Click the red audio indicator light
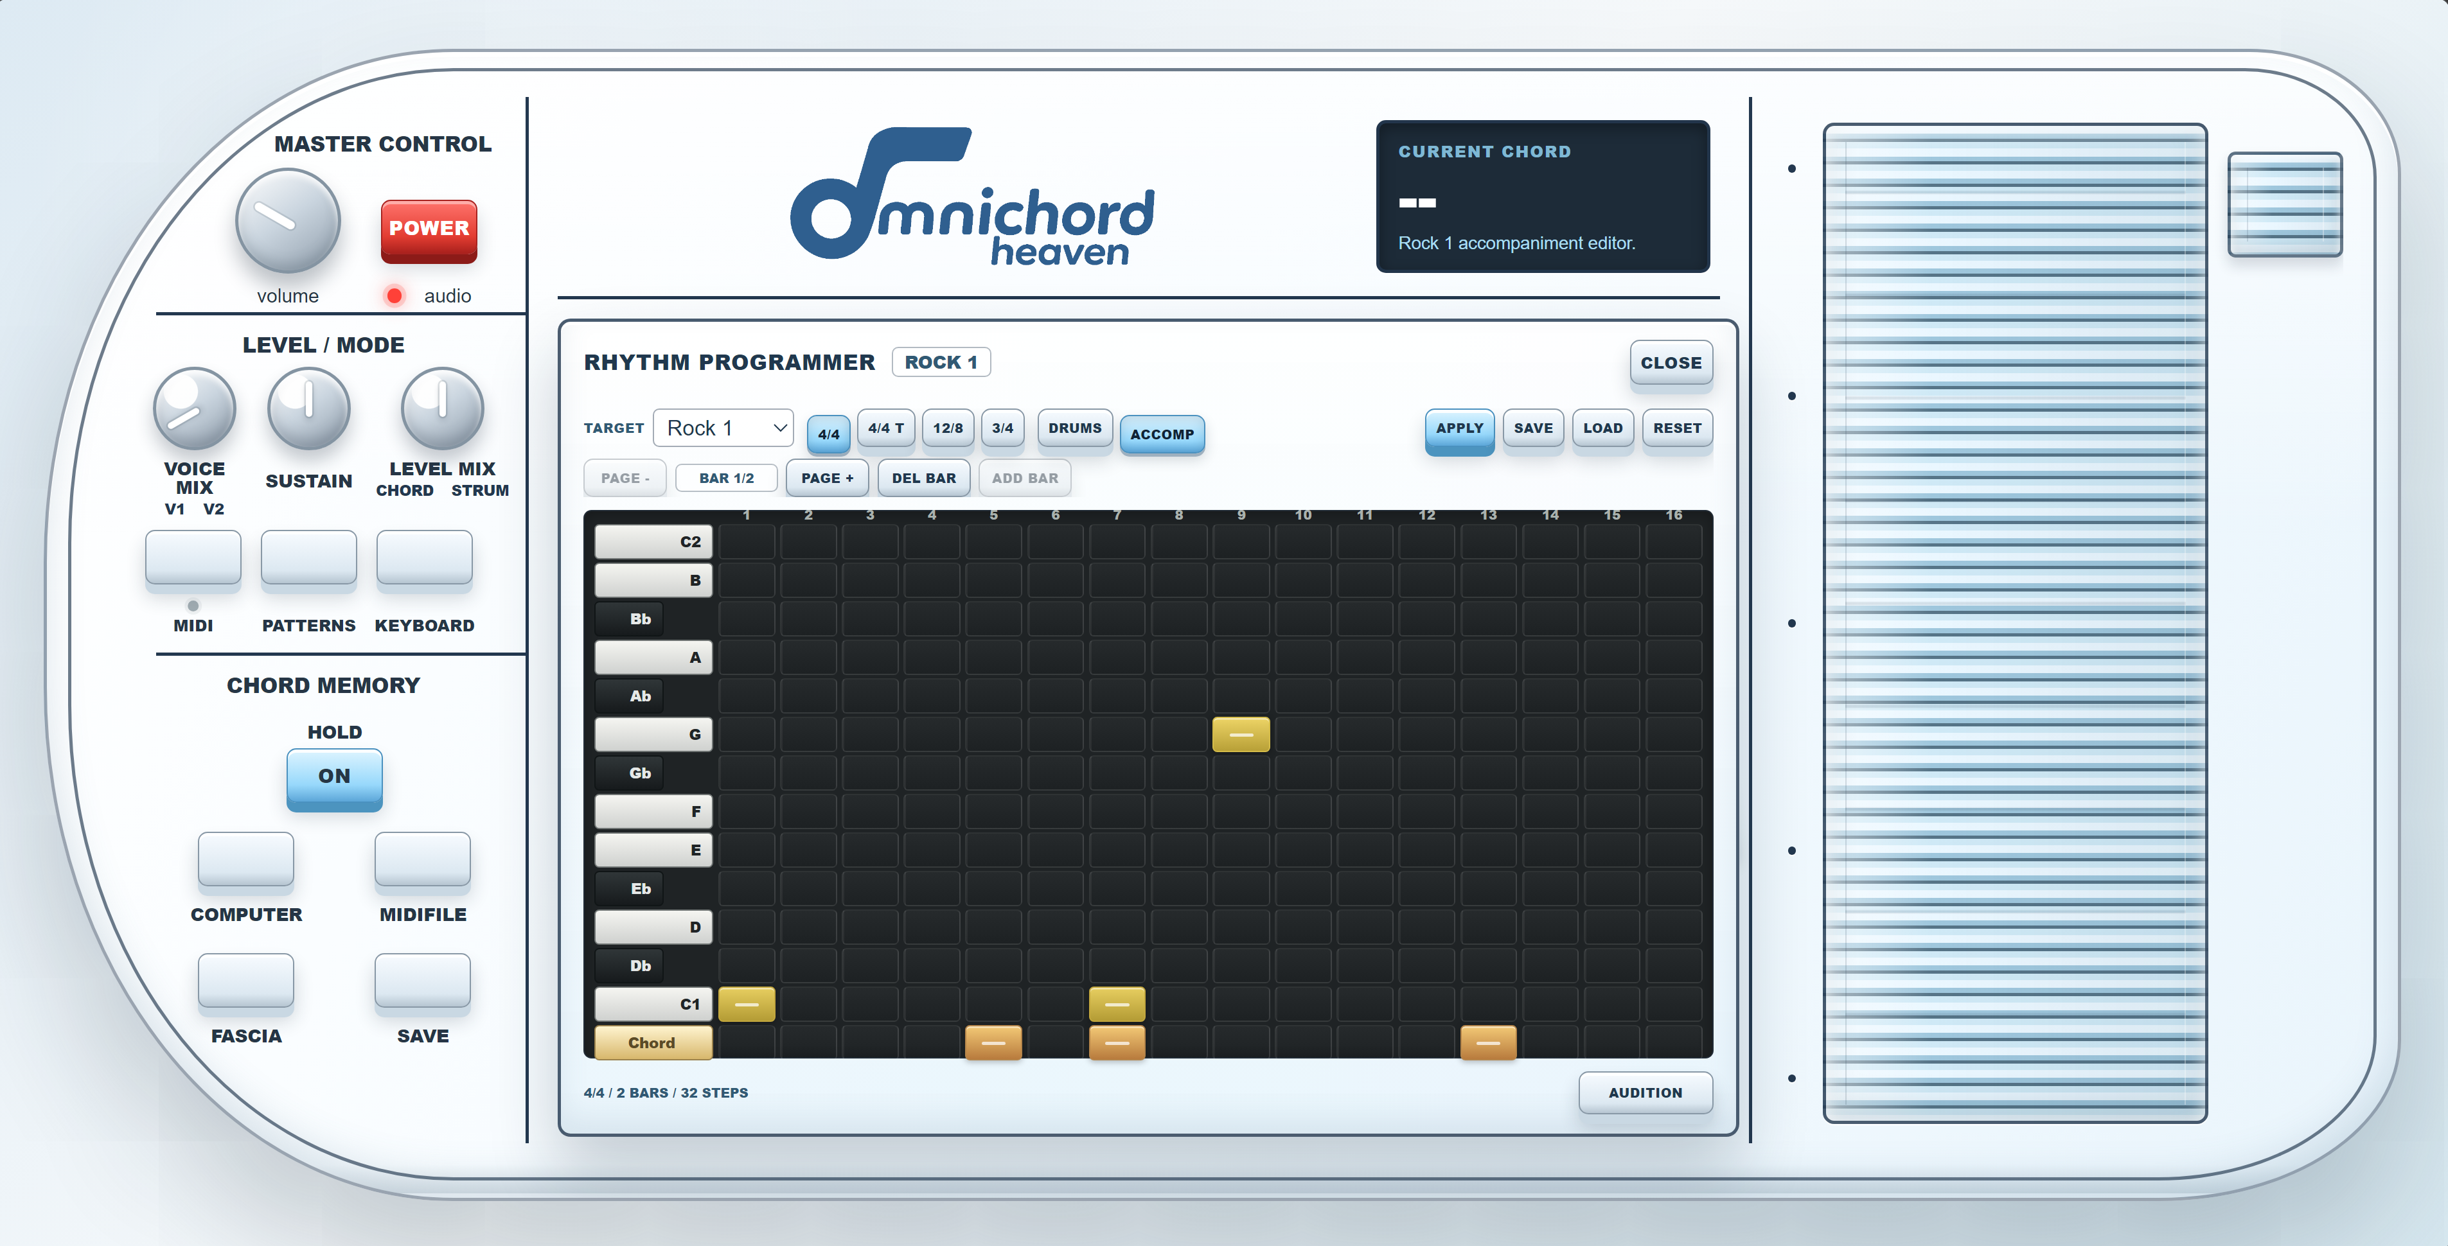Image resolution: width=2448 pixels, height=1246 pixels. 393,295
